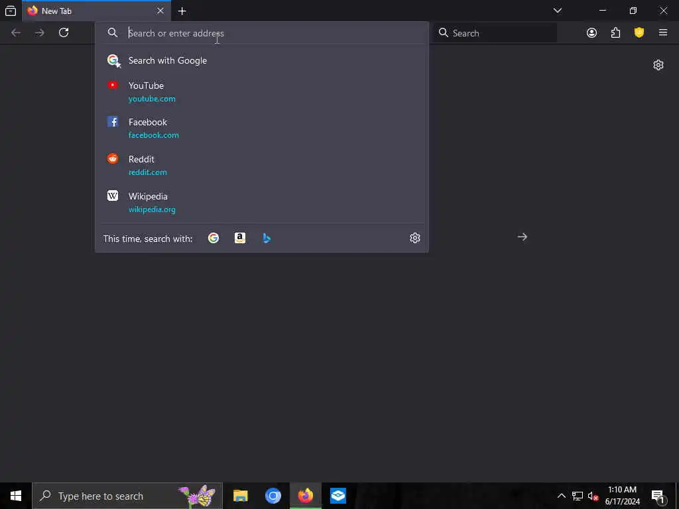Screen dimensions: 679x509
Task: Select the Facebook suggestion
Action: (x=261, y=129)
